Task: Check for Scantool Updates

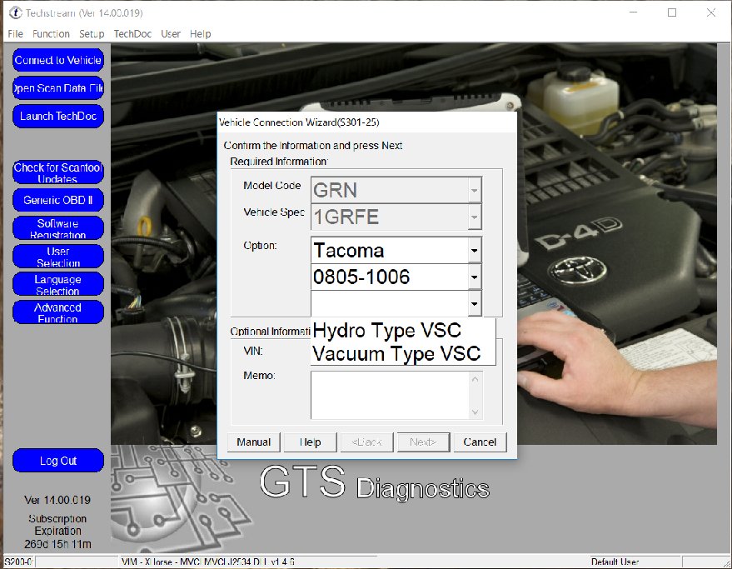Action: click(58, 172)
